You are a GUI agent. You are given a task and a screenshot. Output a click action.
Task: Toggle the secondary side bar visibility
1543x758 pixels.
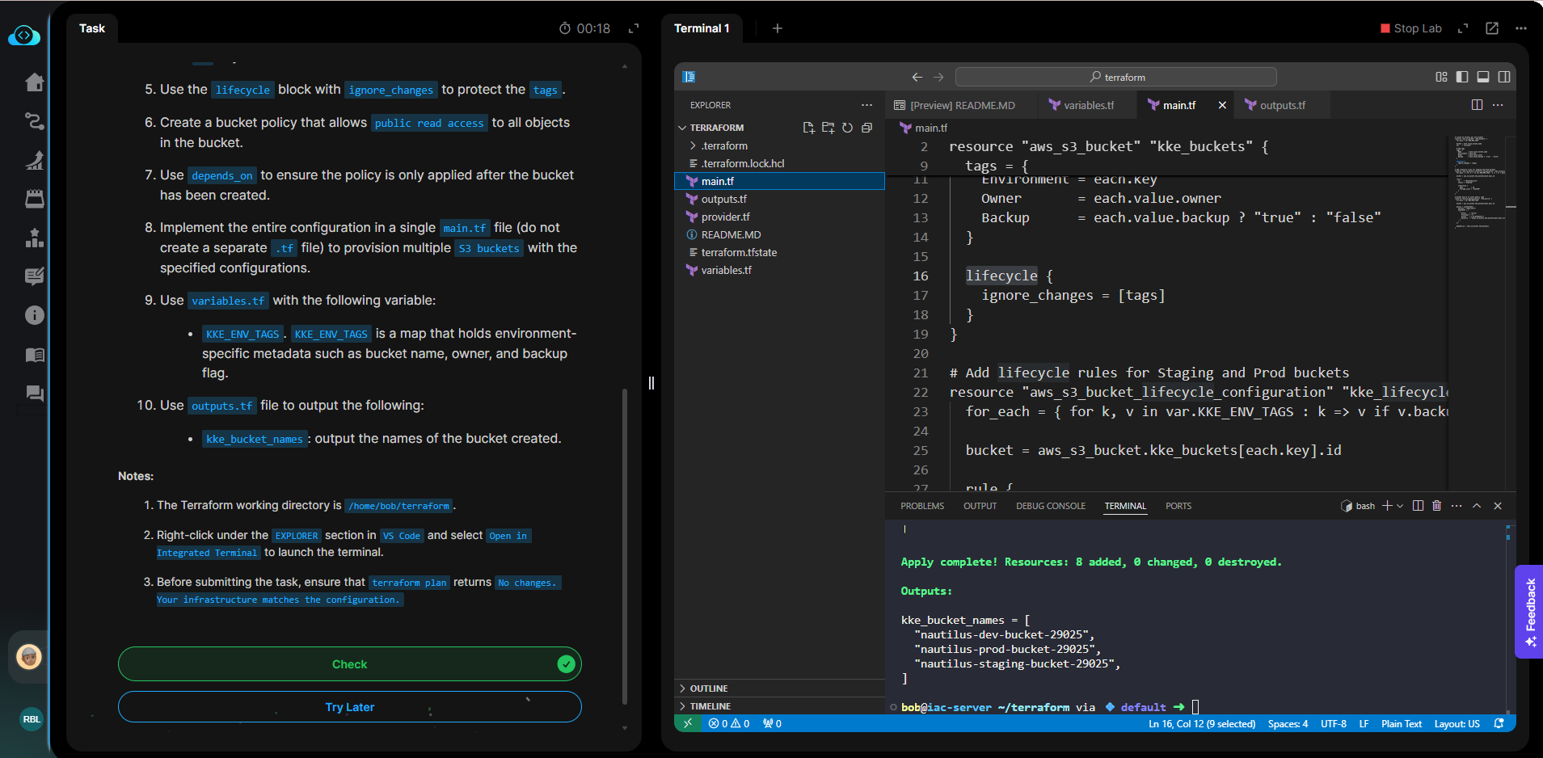1504,77
